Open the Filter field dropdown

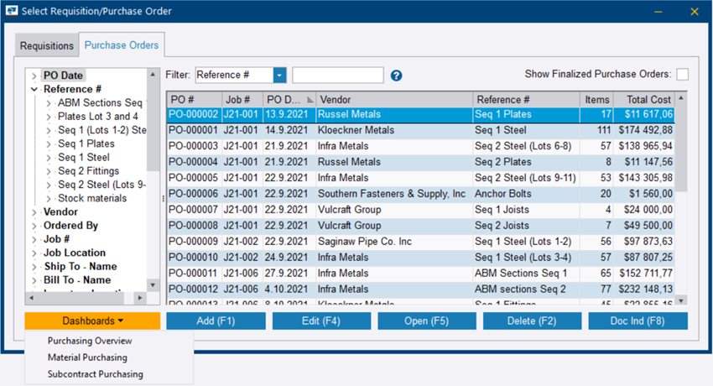point(279,76)
